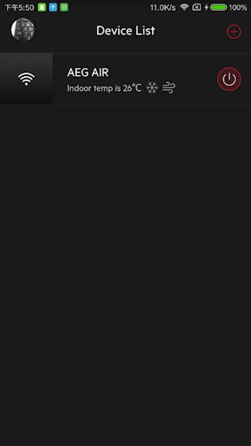Tap the SIM card missing status icon
The width and height of the screenshot is (251, 446).
coord(196,7)
